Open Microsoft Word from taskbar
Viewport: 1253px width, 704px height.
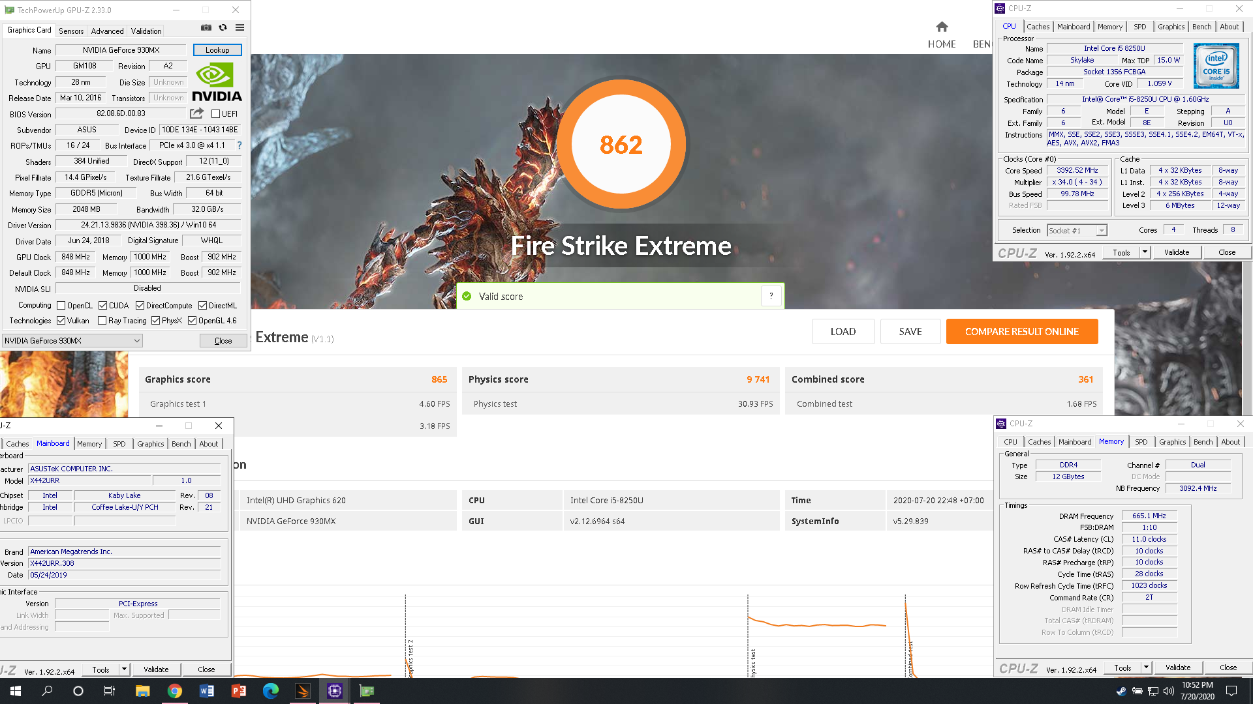[x=207, y=691]
